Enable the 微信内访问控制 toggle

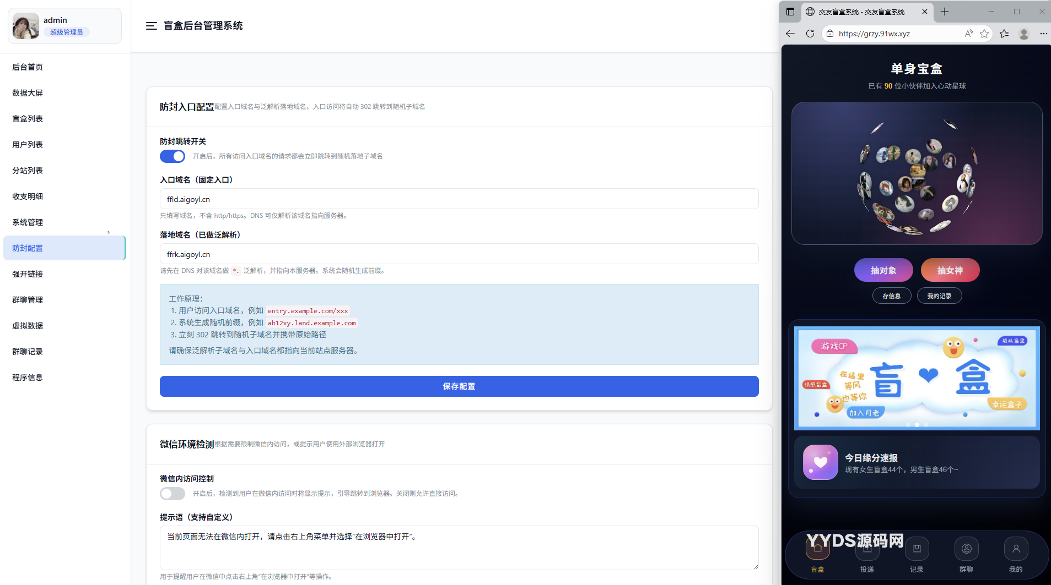click(173, 494)
